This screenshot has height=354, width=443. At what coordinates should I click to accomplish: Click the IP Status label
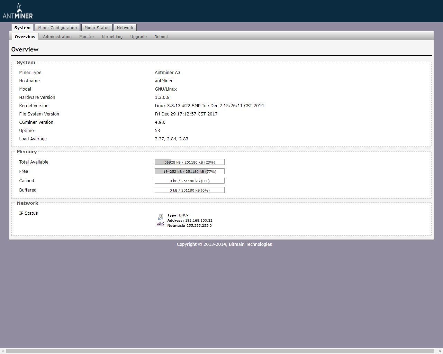pos(28,213)
